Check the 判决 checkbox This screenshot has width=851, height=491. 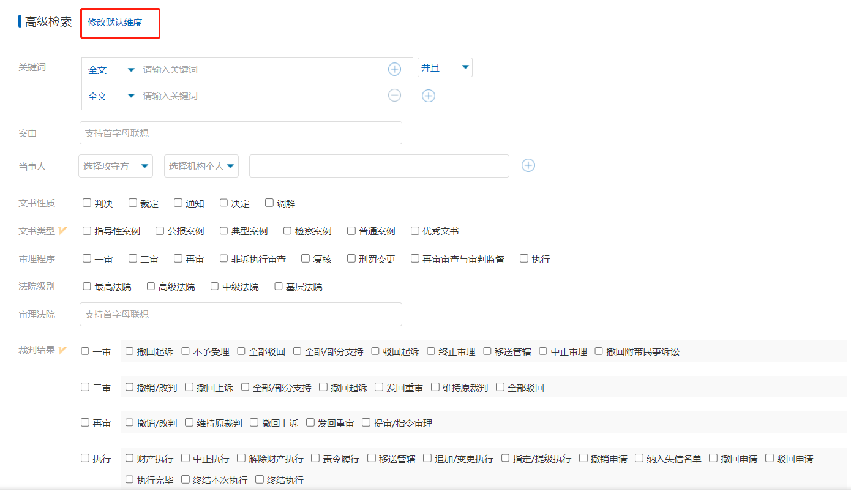pos(87,203)
